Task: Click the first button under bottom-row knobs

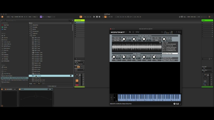Action: 117,60
